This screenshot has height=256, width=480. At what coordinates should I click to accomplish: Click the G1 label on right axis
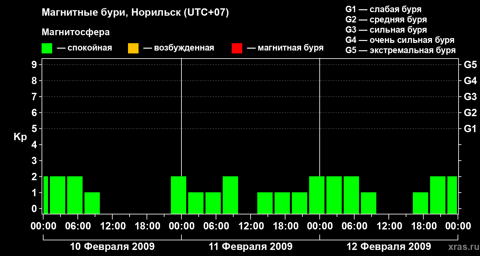point(470,129)
